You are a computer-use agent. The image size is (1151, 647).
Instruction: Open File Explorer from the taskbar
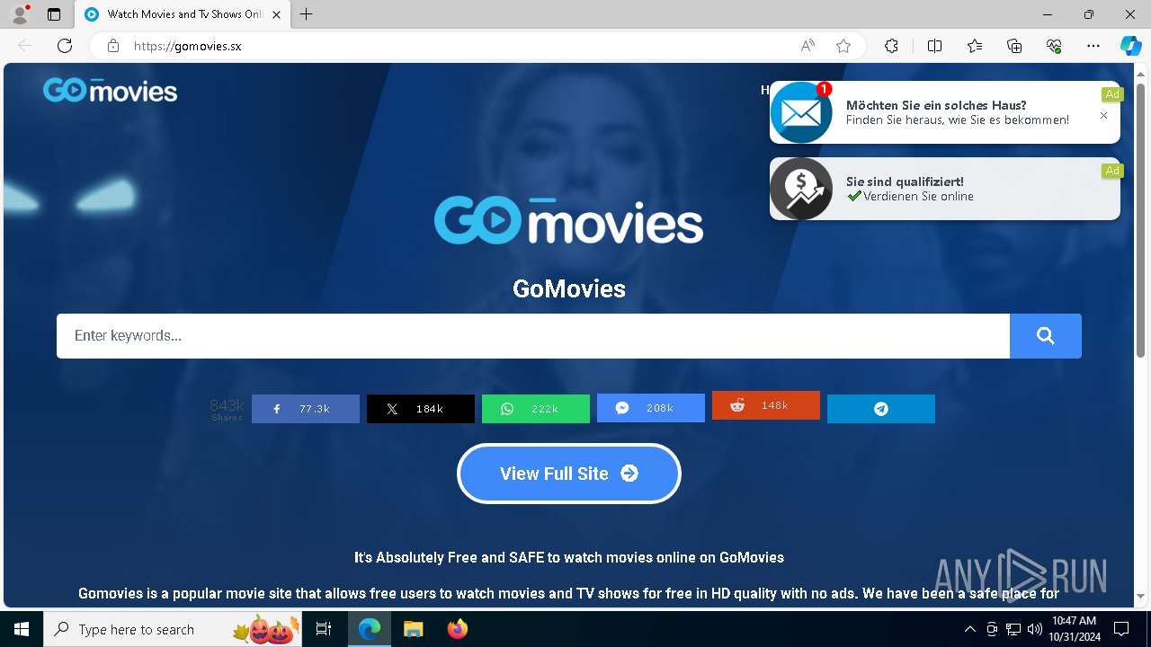point(413,629)
